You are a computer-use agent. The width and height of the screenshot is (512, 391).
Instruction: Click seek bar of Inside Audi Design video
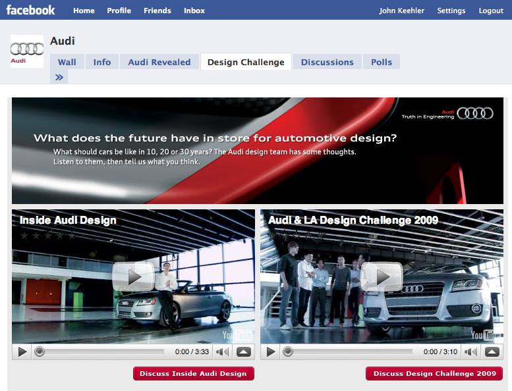100,352
